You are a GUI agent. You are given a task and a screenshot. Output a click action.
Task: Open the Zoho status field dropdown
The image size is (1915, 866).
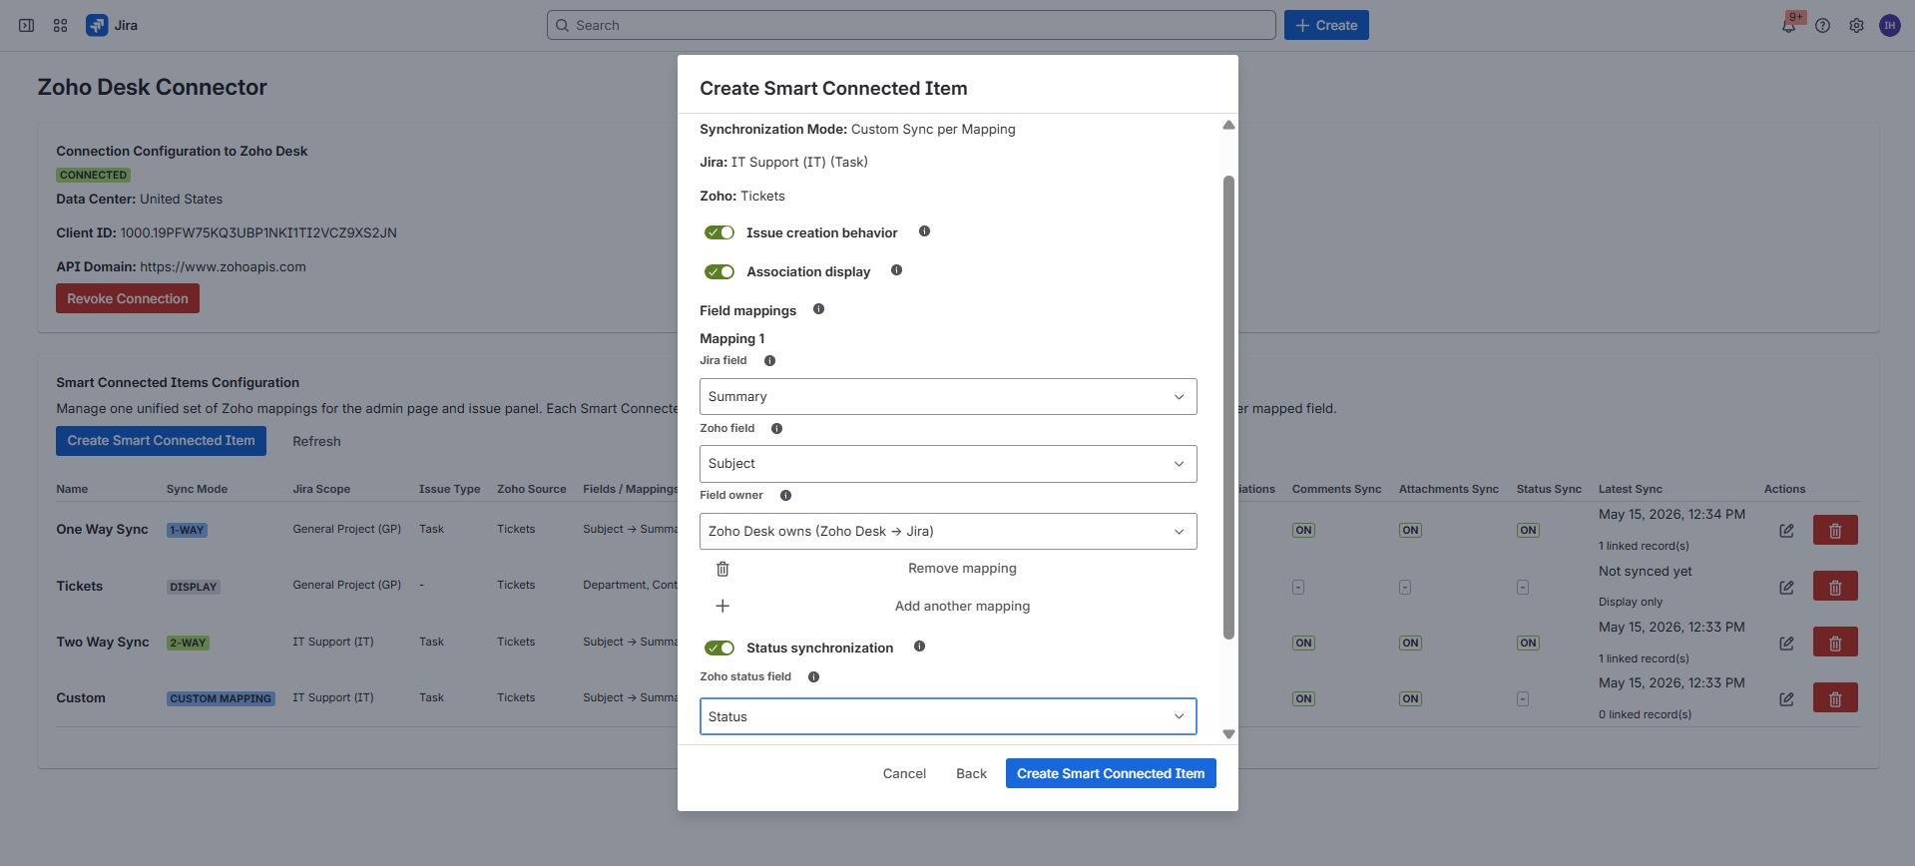(948, 716)
